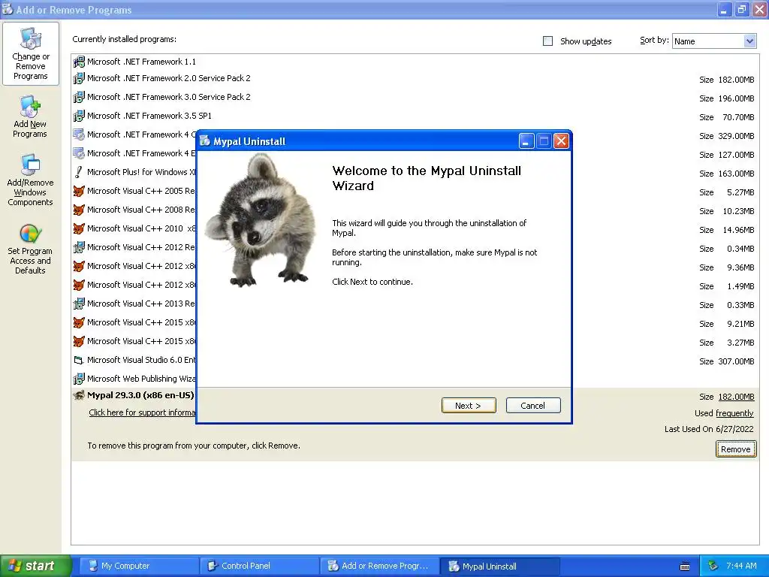Click the size 307.00MB of Visual Studio row
This screenshot has height=577, width=769.
(736, 361)
